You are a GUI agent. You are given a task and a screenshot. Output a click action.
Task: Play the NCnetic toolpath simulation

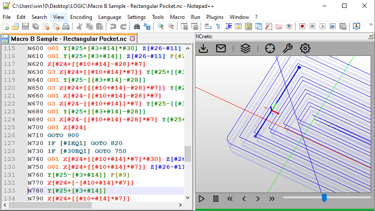pos(202,199)
